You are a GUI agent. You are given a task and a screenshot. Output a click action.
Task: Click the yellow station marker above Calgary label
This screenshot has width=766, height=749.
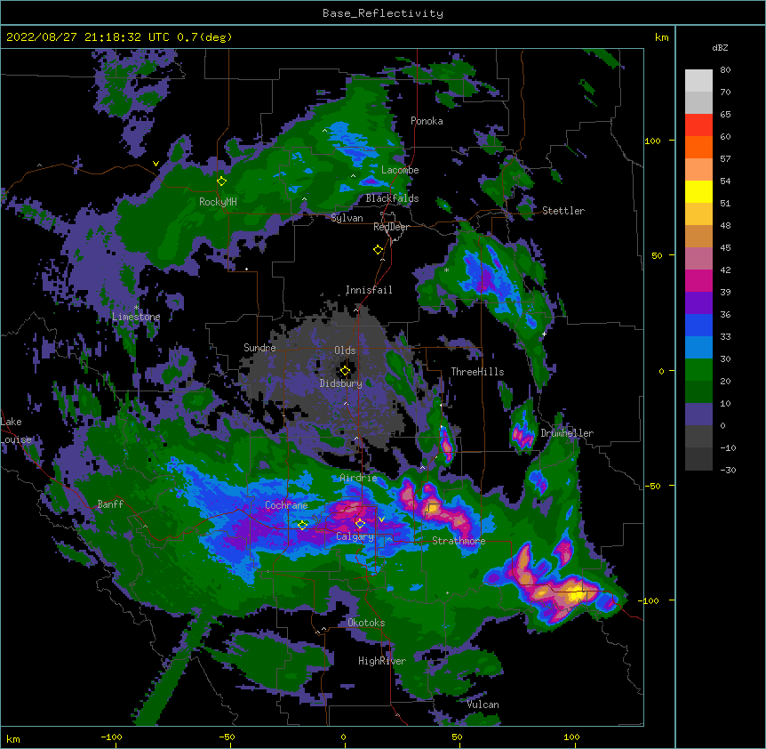point(360,524)
